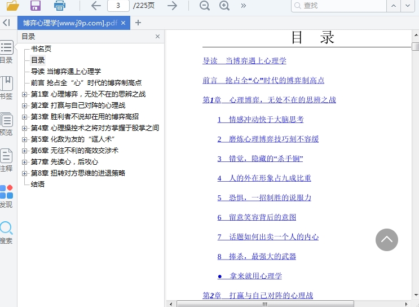Open the 搜索 search panel
The width and height of the screenshot is (419, 307).
[6, 232]
